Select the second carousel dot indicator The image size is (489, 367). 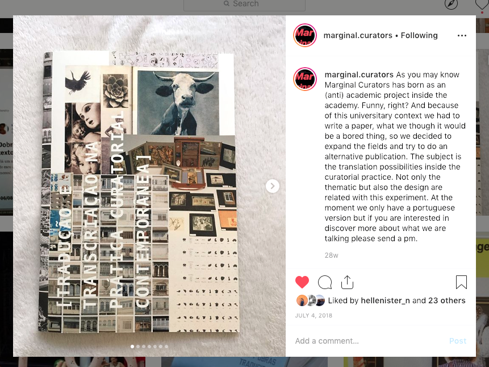coord(138,347)
